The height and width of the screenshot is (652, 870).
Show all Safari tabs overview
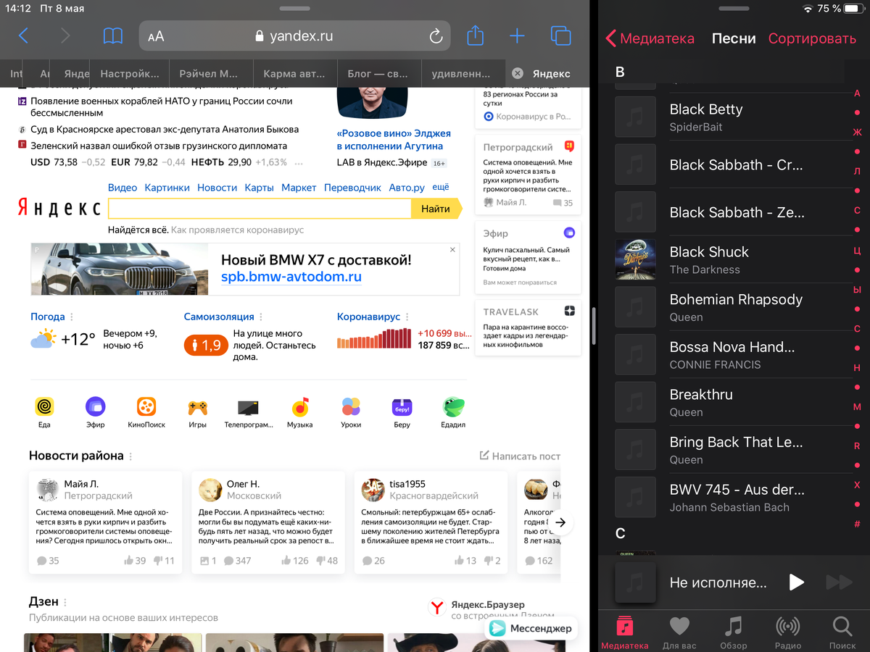coord(560,35)
